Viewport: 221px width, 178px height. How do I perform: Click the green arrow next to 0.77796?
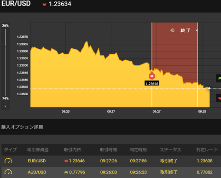coord(66,172)
